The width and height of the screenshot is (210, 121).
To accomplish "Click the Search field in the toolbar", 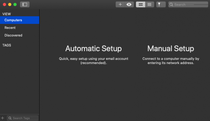I will [188, 4].
